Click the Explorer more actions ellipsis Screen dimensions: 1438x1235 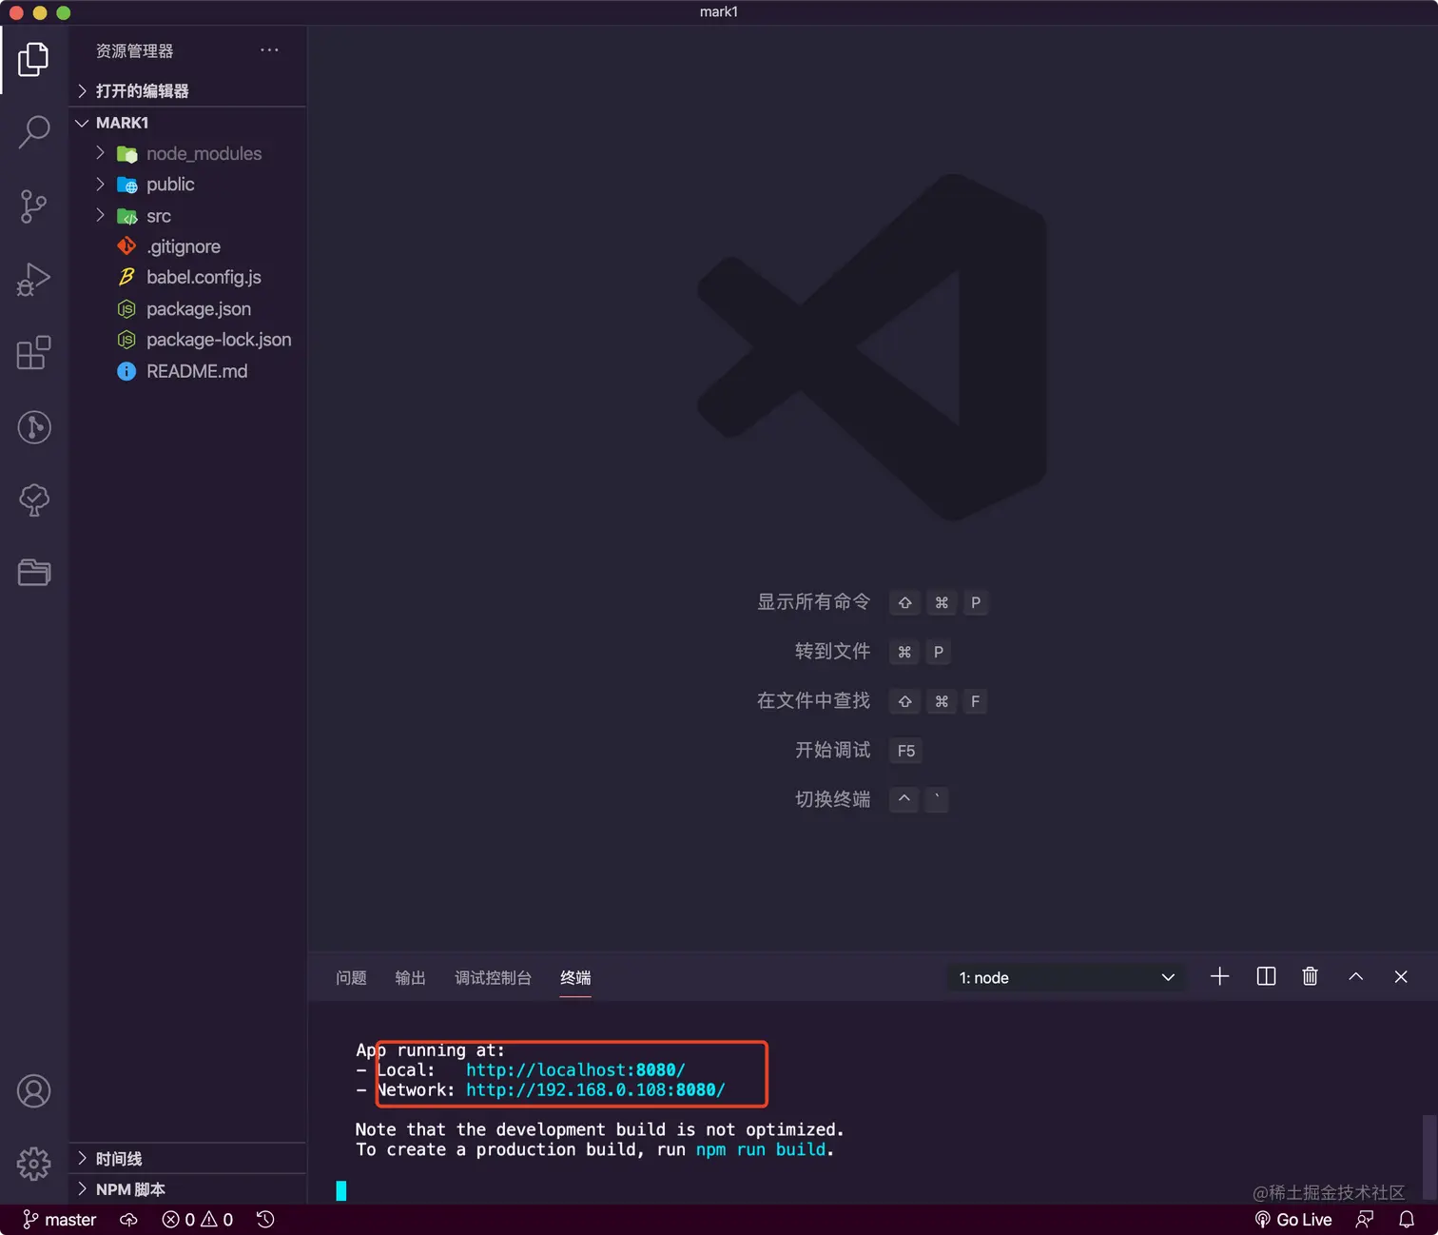click(x=269, y=50)
